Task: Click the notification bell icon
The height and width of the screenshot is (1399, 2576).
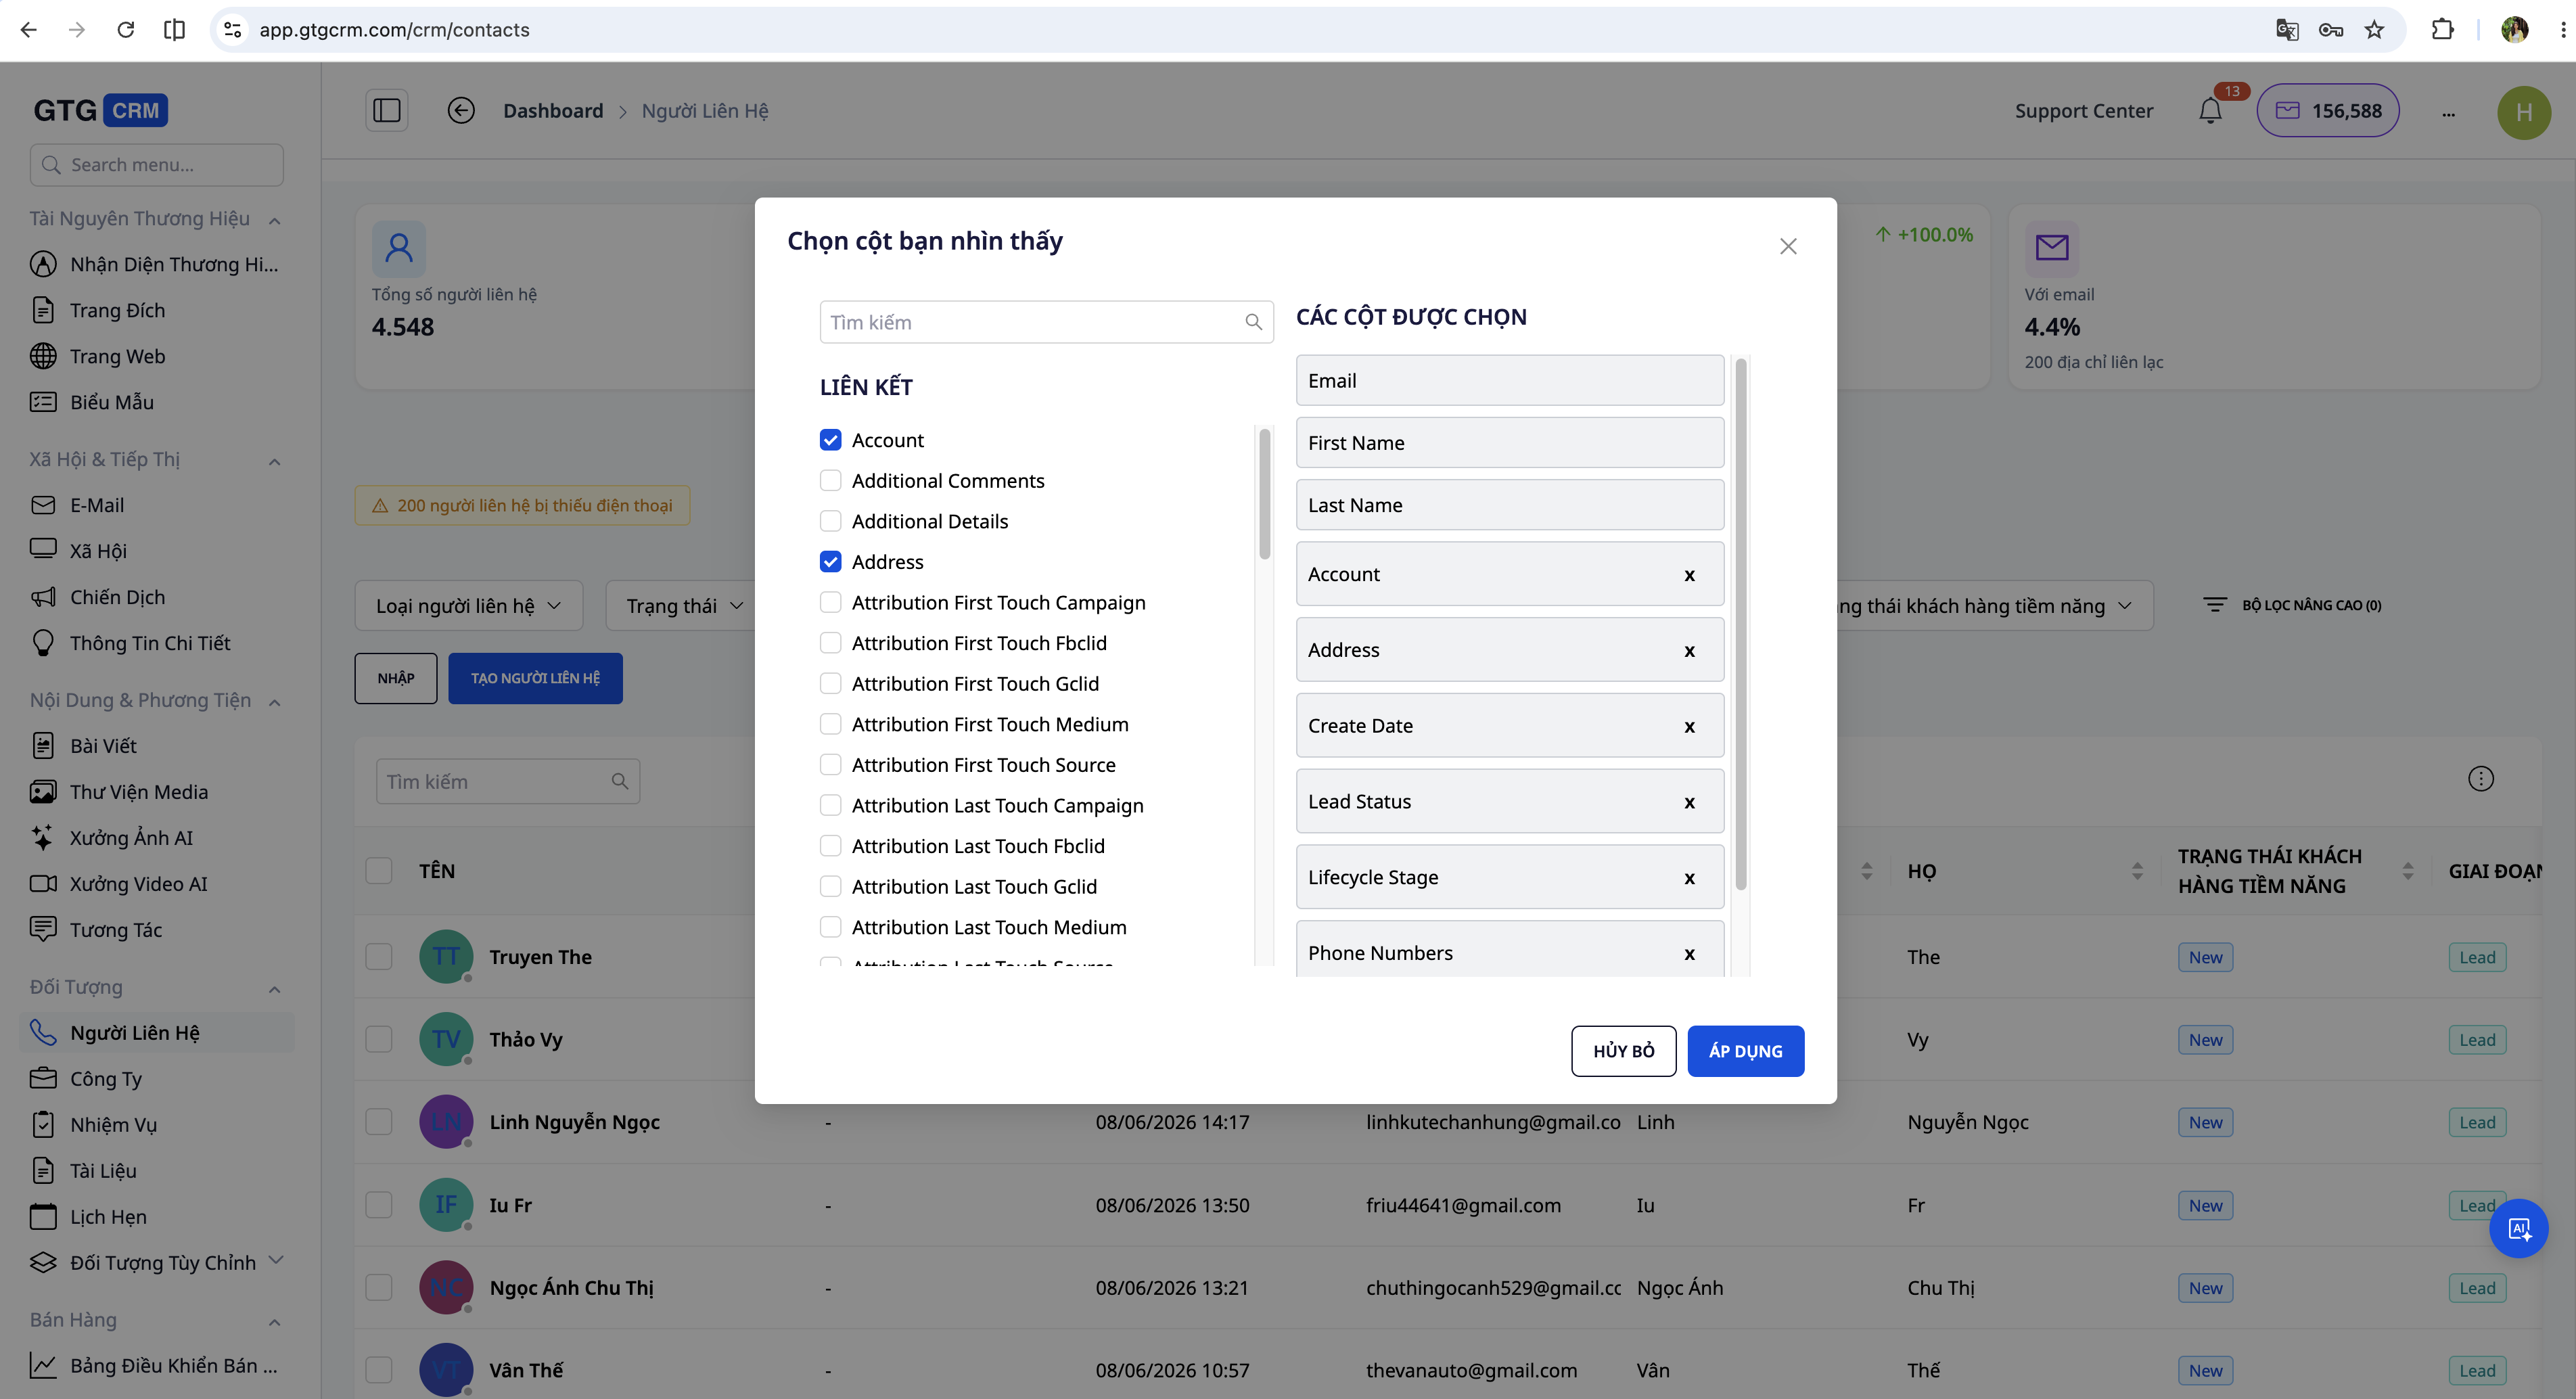Action: tap(2210, 111)
